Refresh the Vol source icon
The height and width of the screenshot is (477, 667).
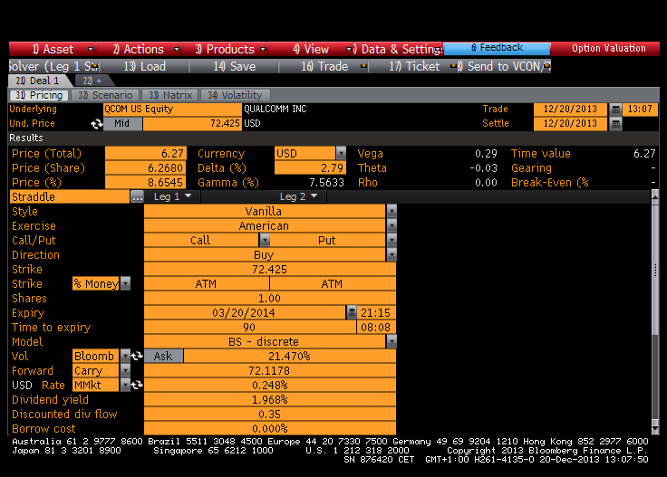(137, 356)
